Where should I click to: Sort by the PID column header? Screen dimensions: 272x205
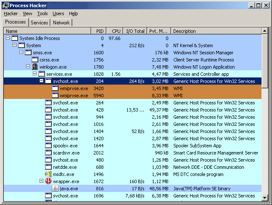(98, 31)
